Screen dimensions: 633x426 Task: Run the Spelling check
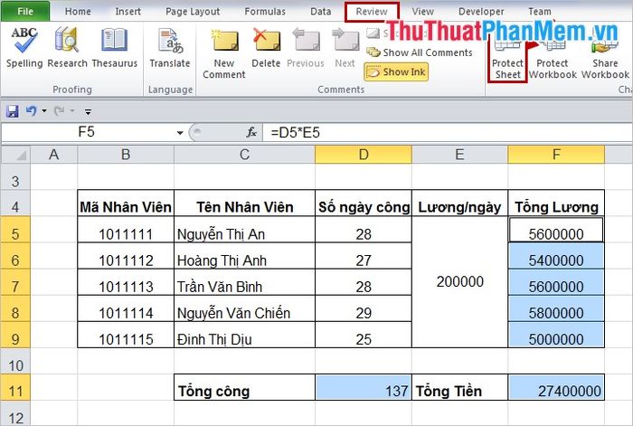click(24, 48)
